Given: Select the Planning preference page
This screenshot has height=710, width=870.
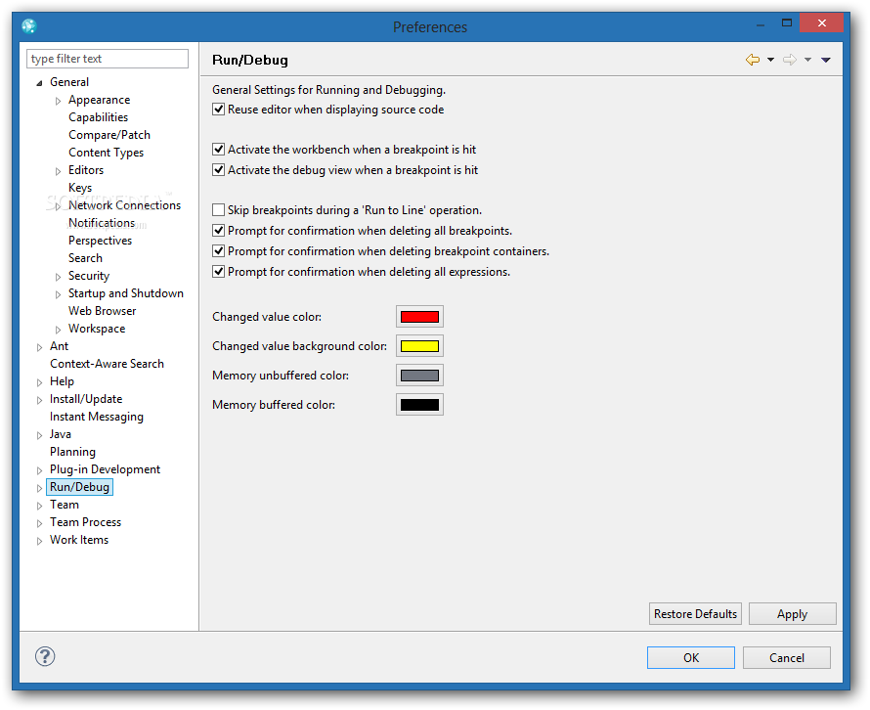Looking at the screenshot, I should click(72, 452).
